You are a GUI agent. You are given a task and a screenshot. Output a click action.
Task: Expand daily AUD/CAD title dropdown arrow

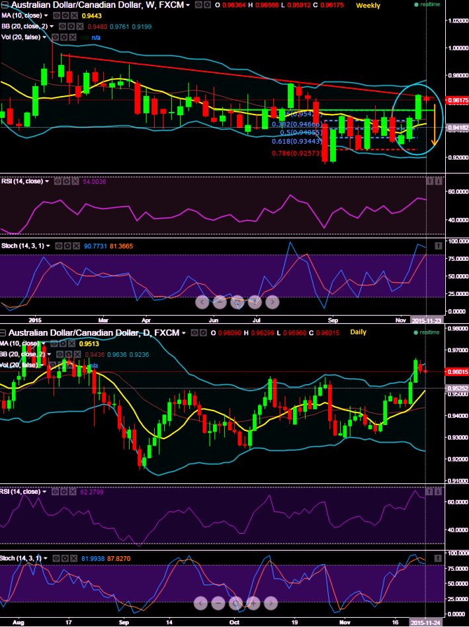183,333
